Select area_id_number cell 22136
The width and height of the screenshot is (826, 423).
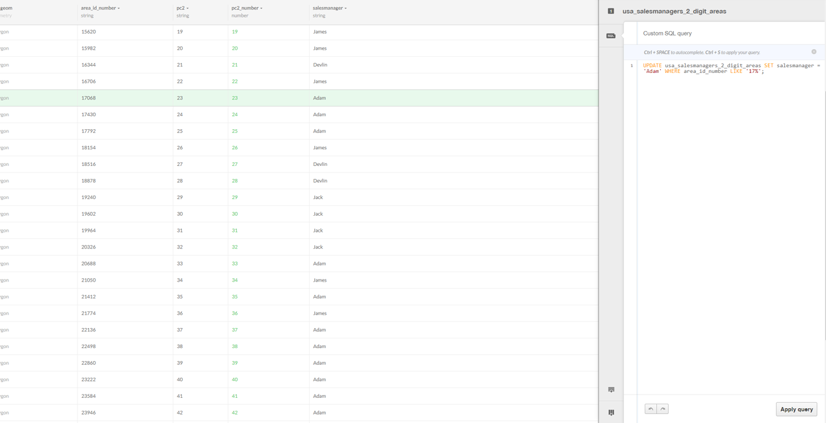[88, 330]
